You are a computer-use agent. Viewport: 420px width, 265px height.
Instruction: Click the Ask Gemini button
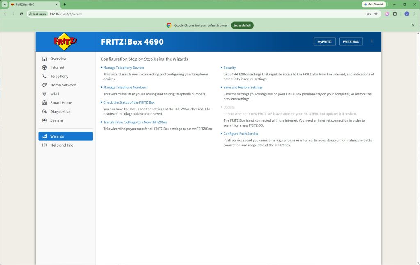373,4
